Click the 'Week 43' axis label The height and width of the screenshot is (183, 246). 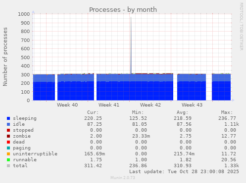pos(192,105)
